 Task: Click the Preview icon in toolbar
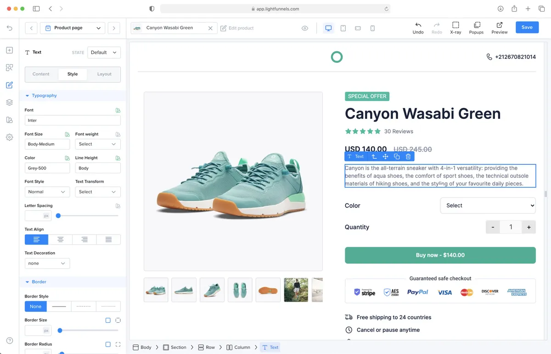click(499, 28)
